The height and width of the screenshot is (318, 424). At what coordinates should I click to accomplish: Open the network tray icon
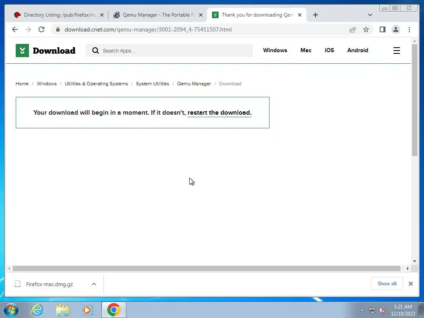(x=372, y=310)
